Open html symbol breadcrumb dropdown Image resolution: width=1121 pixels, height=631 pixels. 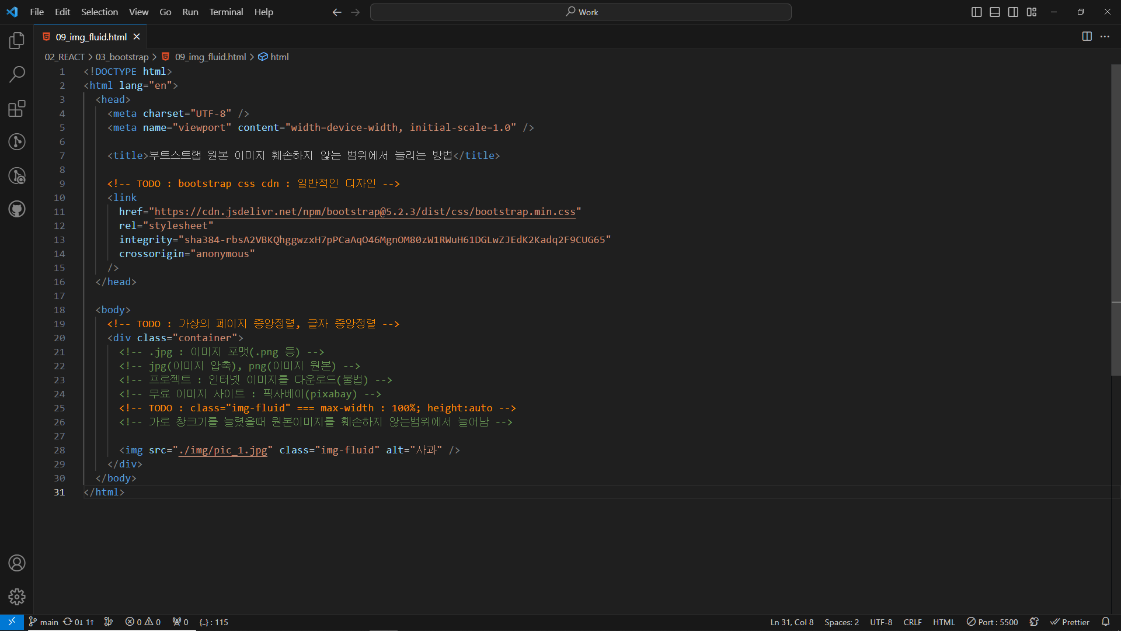[x=279, y=57]
